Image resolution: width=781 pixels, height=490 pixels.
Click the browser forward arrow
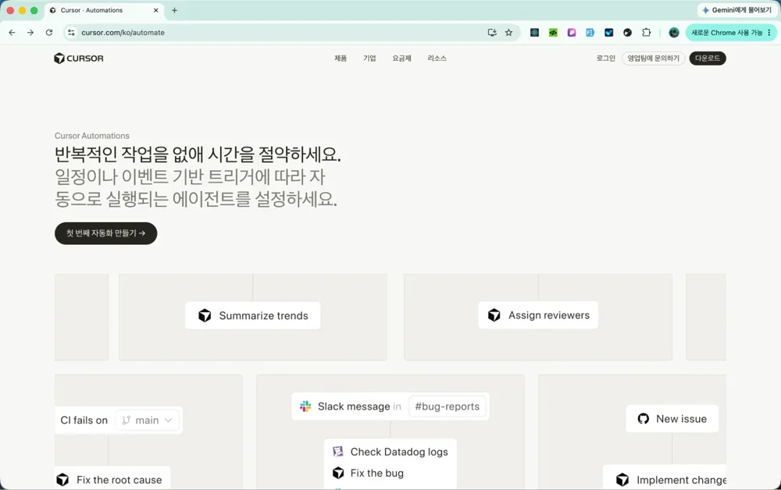(30, 32)
